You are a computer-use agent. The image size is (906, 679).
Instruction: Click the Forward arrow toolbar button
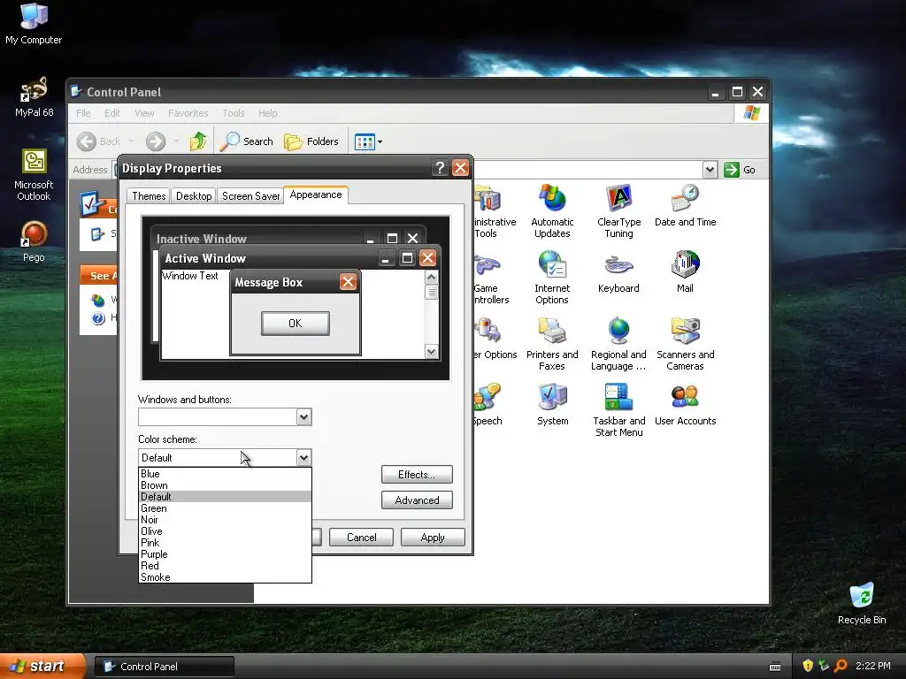coord(156,141)
